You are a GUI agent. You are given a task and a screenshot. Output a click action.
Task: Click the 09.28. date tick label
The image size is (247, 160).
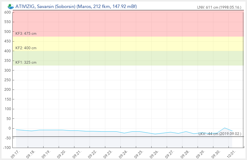tap(185, 154)
